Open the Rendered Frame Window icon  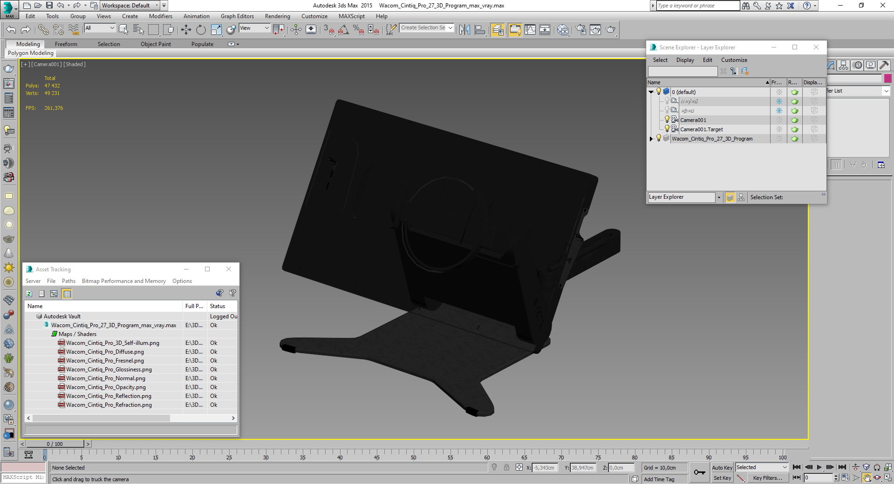pyautogui.click(x=595, y=30)
